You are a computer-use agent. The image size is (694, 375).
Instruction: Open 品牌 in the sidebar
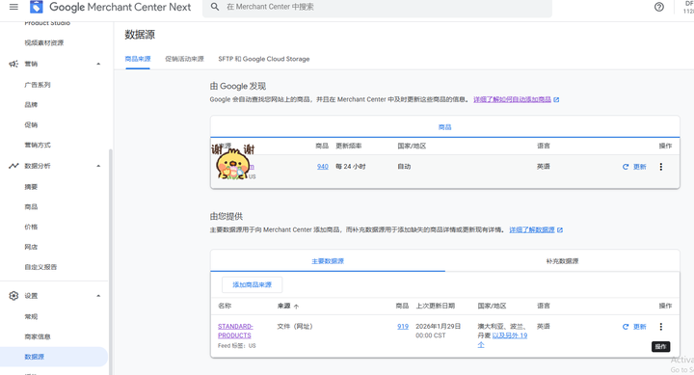coord(31,104)
